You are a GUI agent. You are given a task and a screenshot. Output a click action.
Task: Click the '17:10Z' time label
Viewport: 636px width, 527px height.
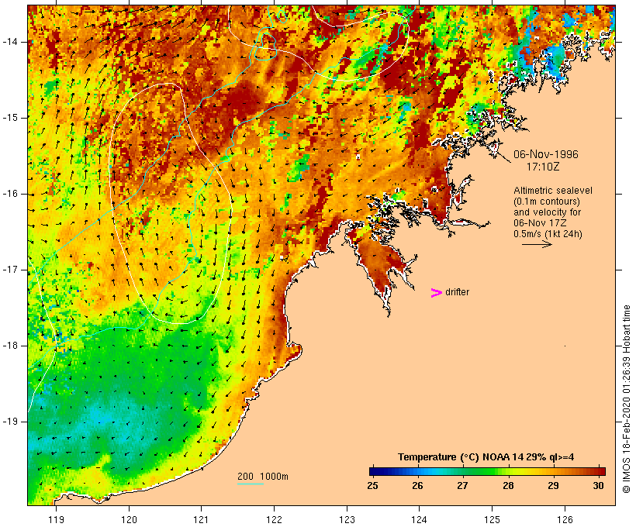point(543,167)
